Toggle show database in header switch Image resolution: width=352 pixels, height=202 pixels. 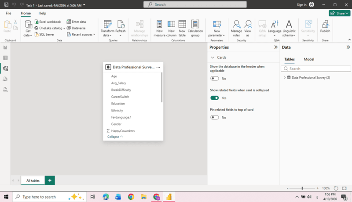(x=215, y=79)
